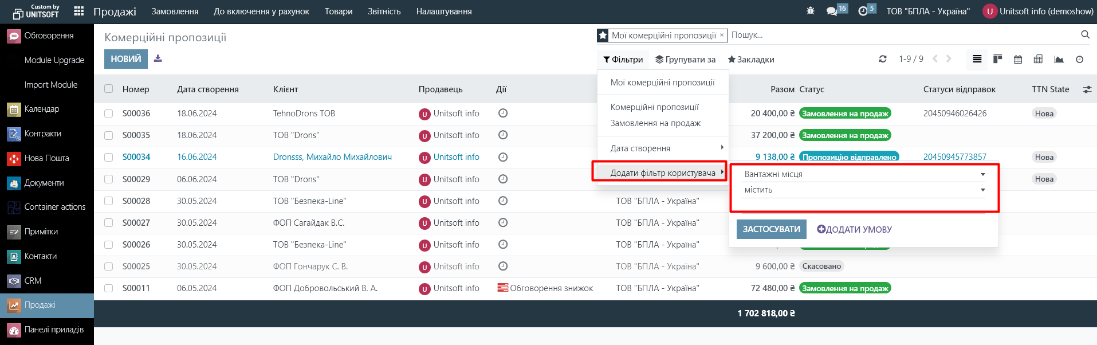The image size is (1097, 345).
Task: Click ДОДАТИ УМОВУ link
Action: (854, 229)
